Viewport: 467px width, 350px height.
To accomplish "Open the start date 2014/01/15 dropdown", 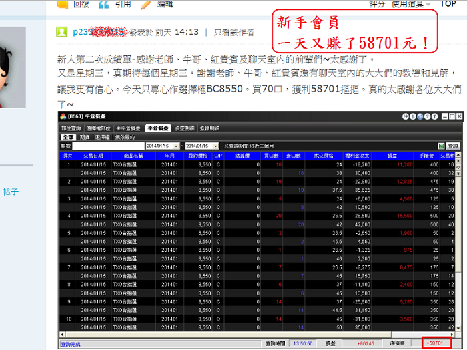I will click(176, 146).
